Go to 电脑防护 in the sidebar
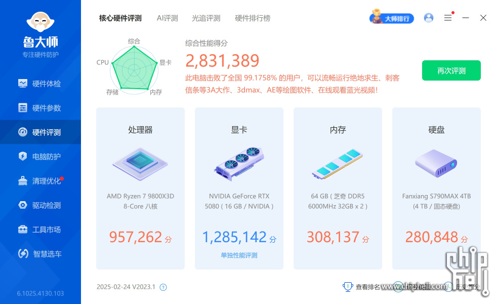The image size is (496, 304). point(40,157)
